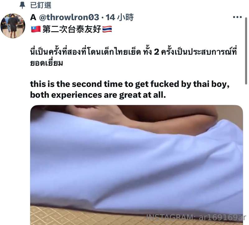Click the English paragraph of the post
The width and height of the screenshot is (249, 225).
[x=130, y=89]
